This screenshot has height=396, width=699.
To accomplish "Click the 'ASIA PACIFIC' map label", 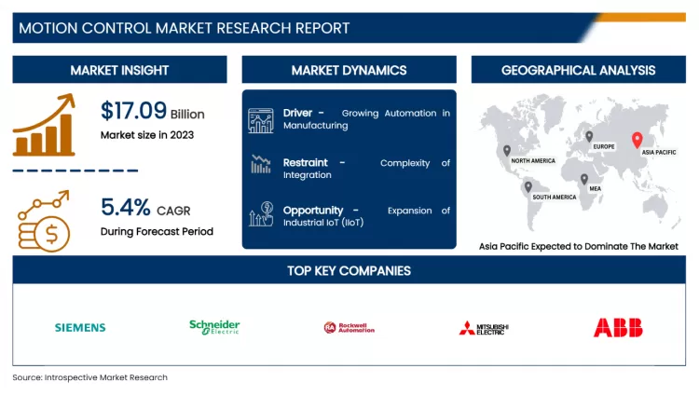I will point(659,152).
